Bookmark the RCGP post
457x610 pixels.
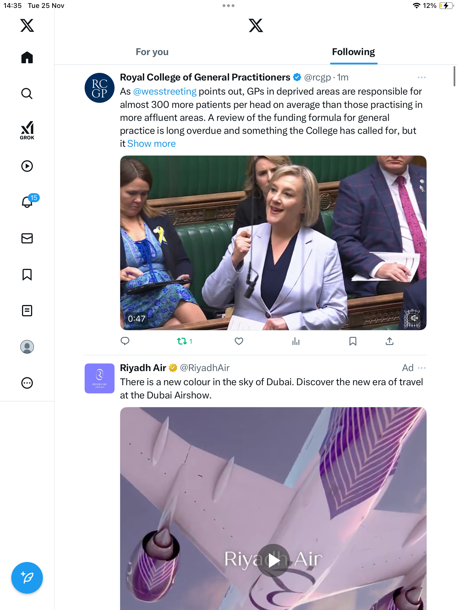click(x=353, y=341)
